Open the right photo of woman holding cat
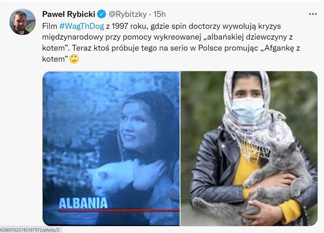 tap(249, 148)
